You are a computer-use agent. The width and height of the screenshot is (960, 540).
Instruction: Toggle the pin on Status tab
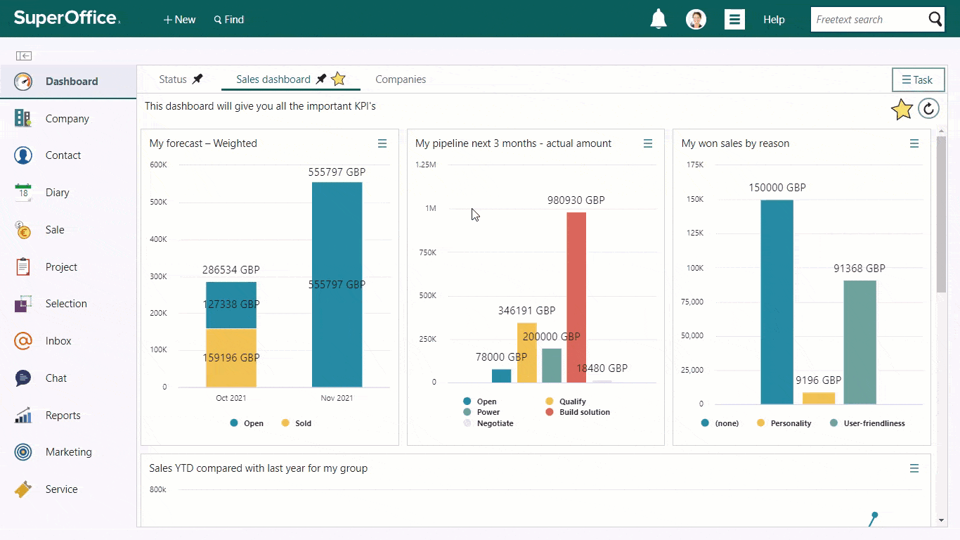pyautogui.click(x=197, y=79)
